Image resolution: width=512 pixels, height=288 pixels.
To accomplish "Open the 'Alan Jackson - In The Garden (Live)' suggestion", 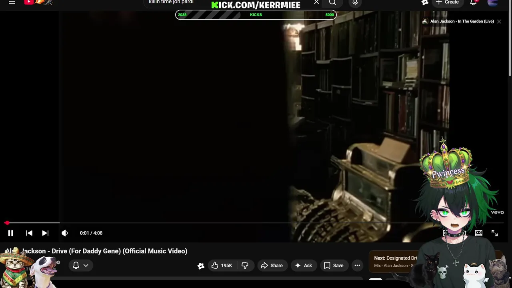I will pos(458,22).
